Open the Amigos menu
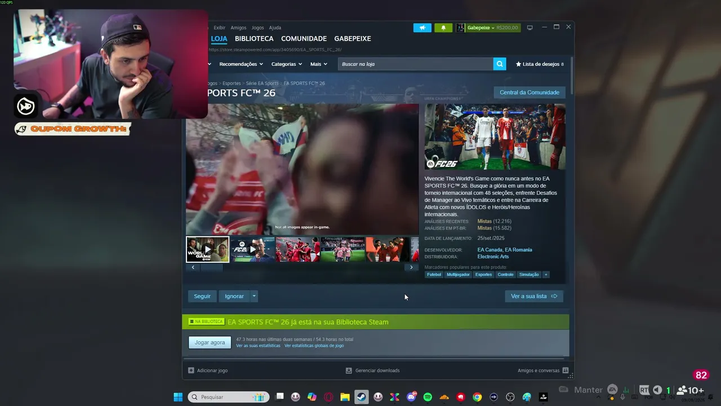The height and width of the screenshot is (406, 721). [x=238, y=28]
